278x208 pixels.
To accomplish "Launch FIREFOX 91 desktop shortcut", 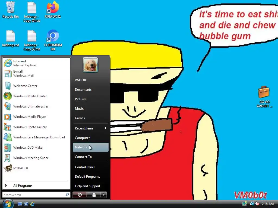I will (53, 10).
